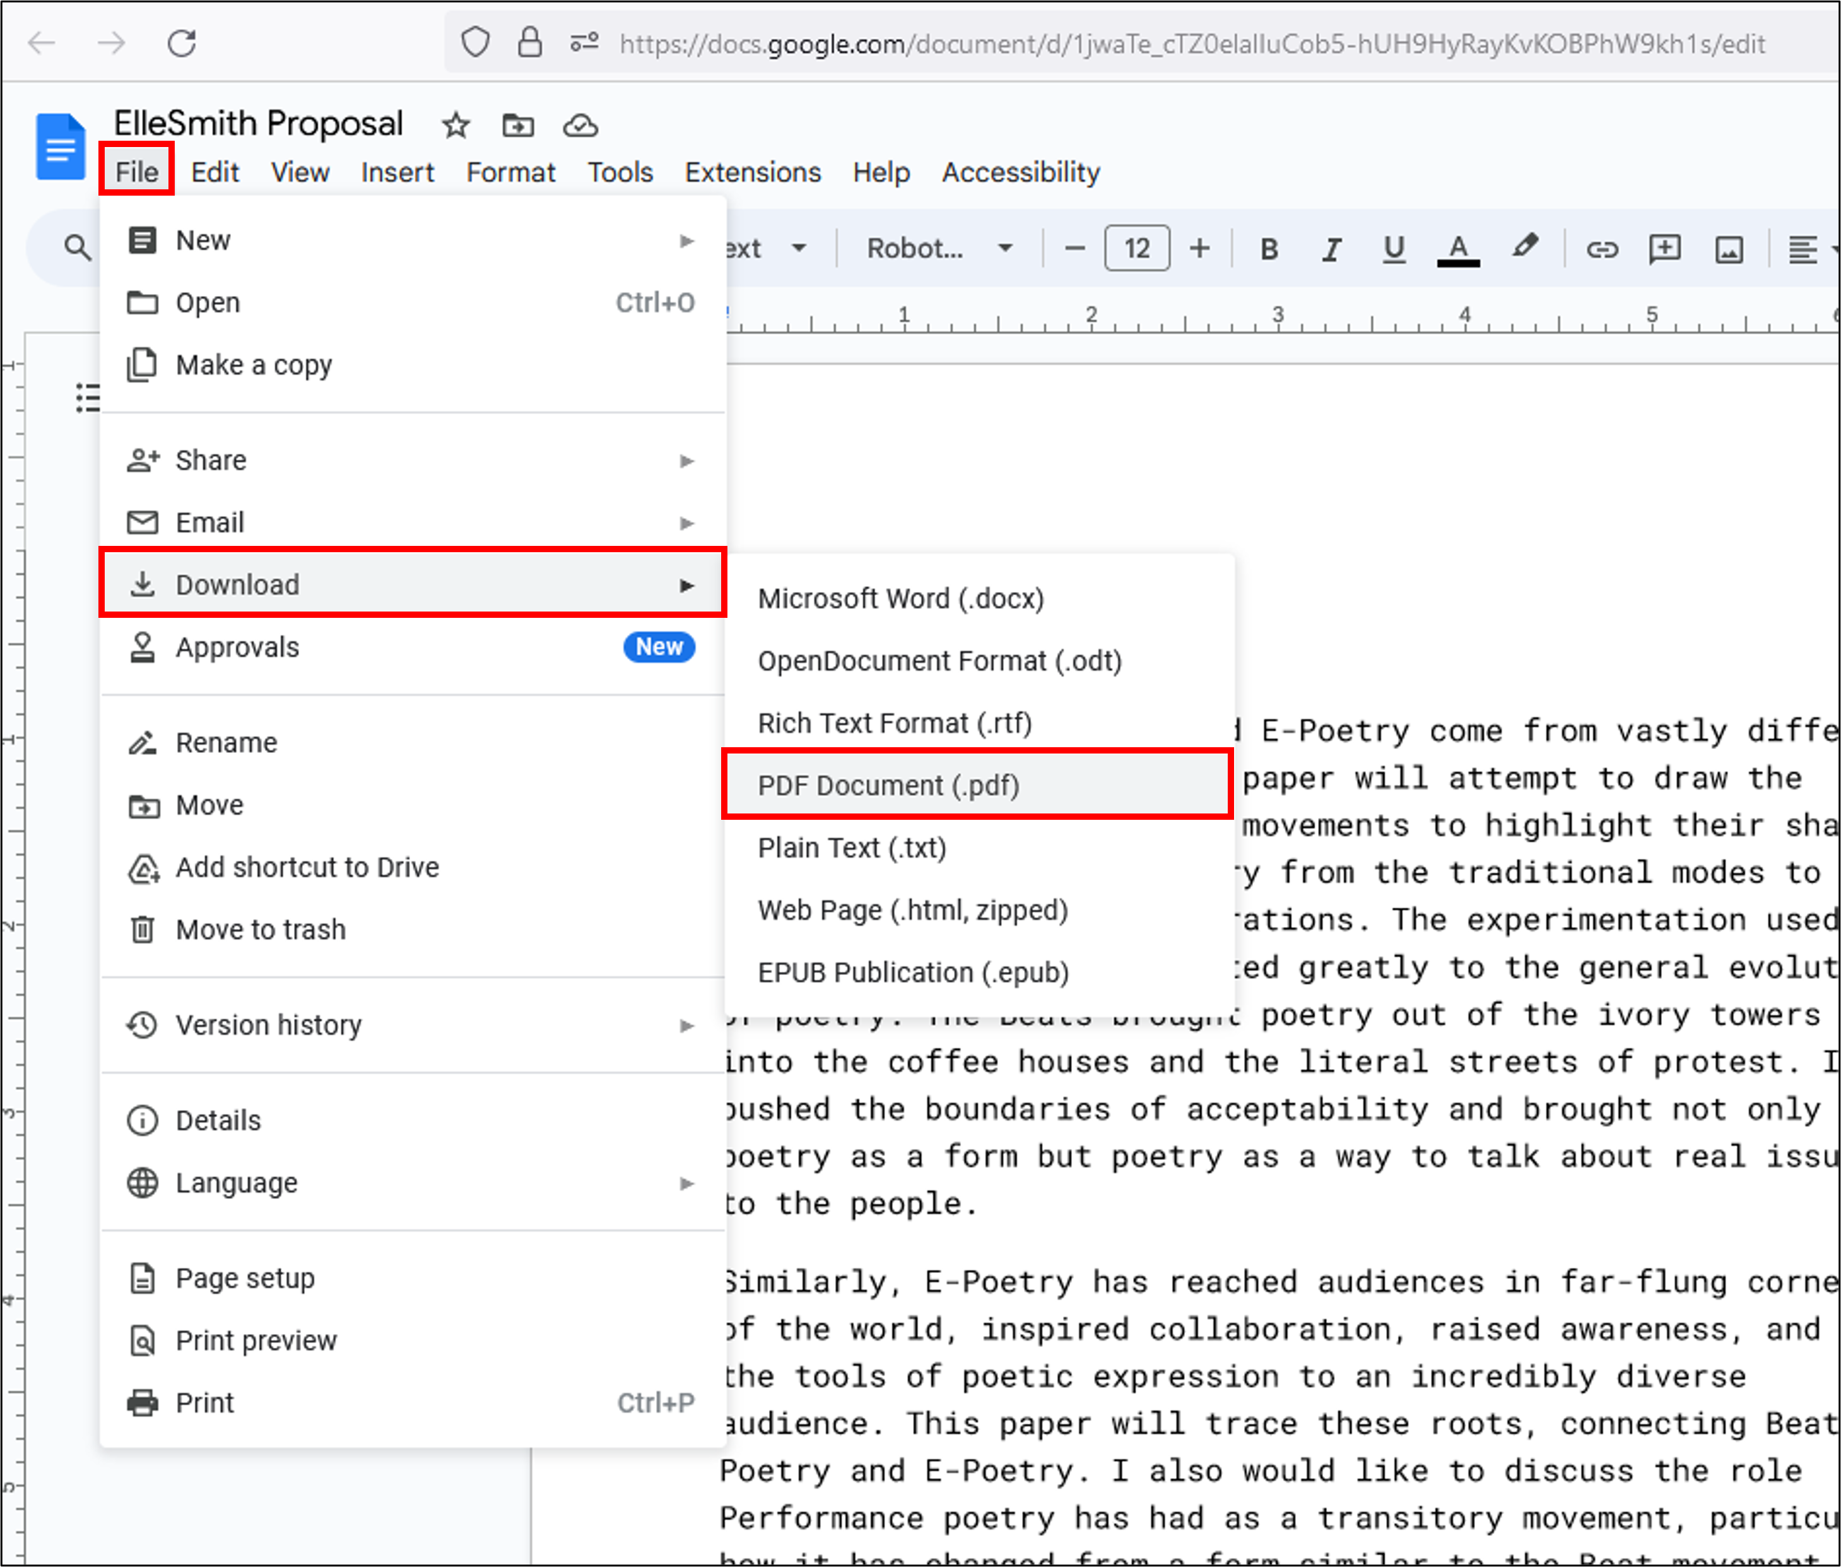Open the text color picker
The height and width of the screenshot is (1567, 1841).
click(x=1457, y=250)
